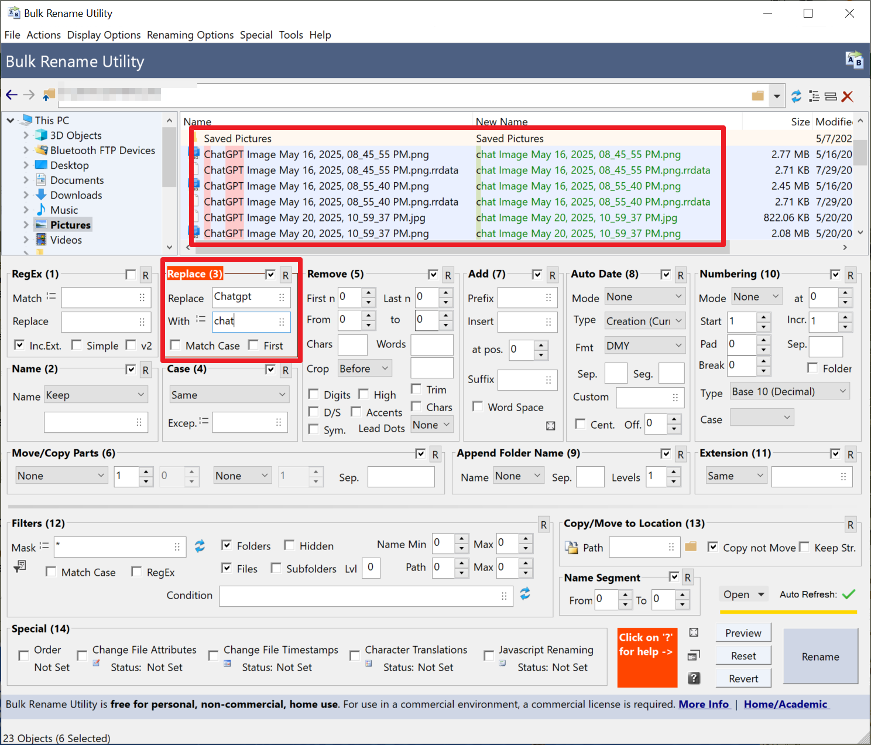
Task: Click the Rename button
Action: pyautogui.click(x=820, y=657)
